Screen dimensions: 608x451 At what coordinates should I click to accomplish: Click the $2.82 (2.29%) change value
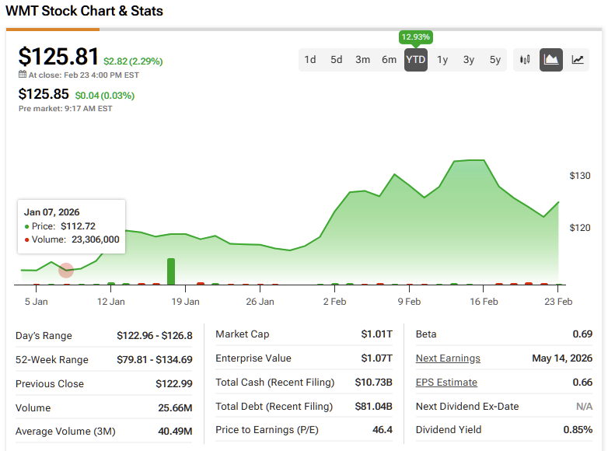pyautogui.click(x=133, y=61)
